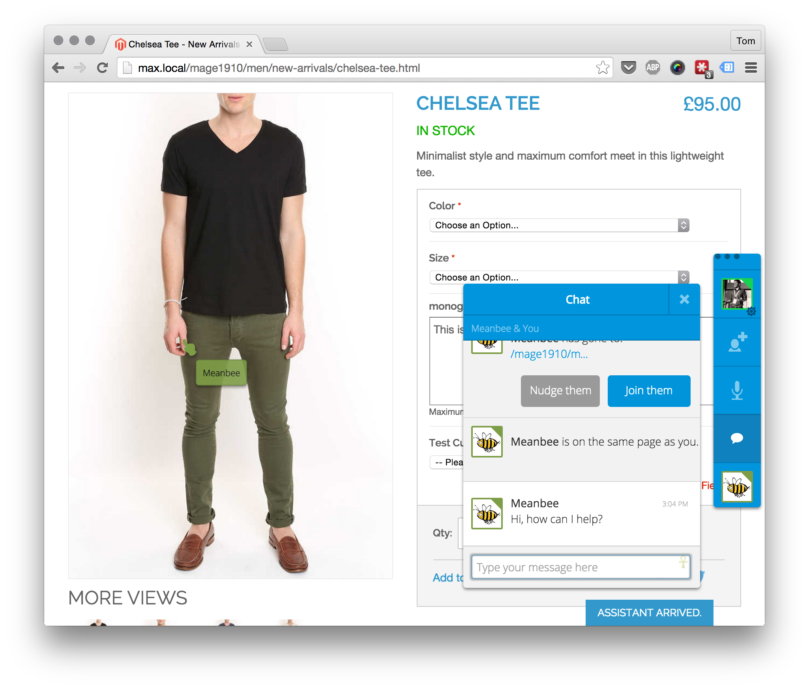Toggle the chat speech bubble icon

pos(737,439)
